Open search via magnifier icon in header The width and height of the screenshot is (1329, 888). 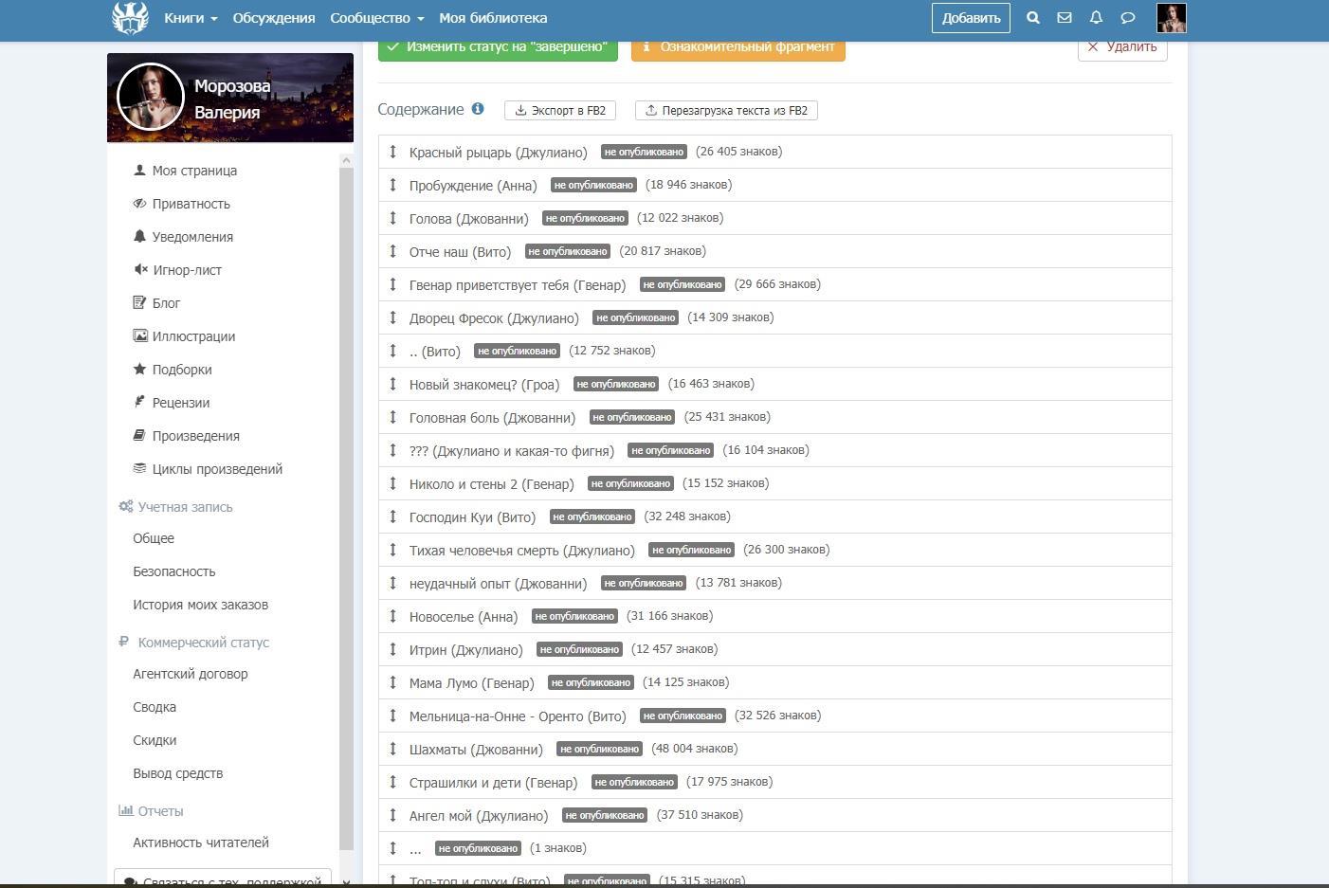coord(1033,18)
